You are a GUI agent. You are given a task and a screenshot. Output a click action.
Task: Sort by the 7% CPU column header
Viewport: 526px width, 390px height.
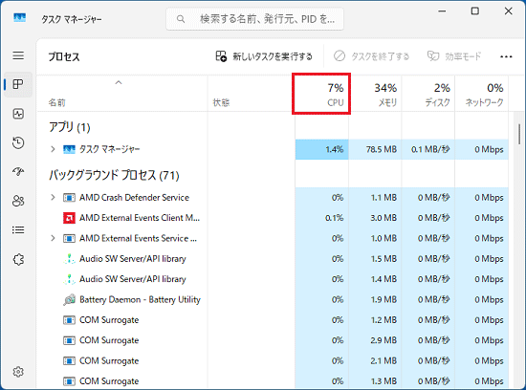(x=321, y=95)
